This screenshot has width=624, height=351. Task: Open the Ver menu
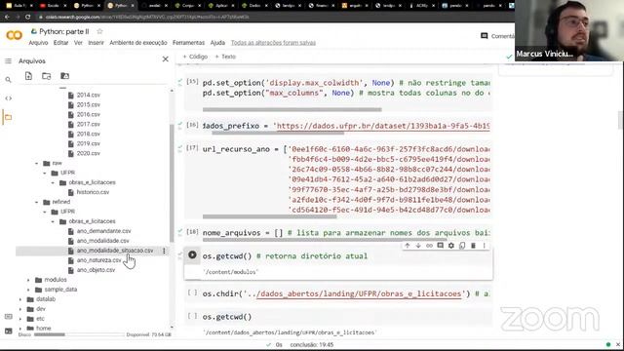[78, 43]
